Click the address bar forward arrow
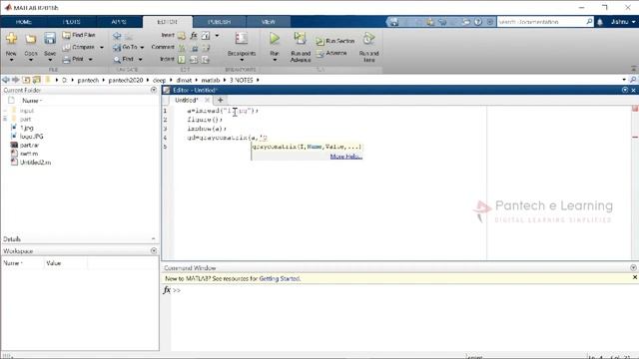The width and height of the screenshot is (639, 359). (x=16, y=80)
